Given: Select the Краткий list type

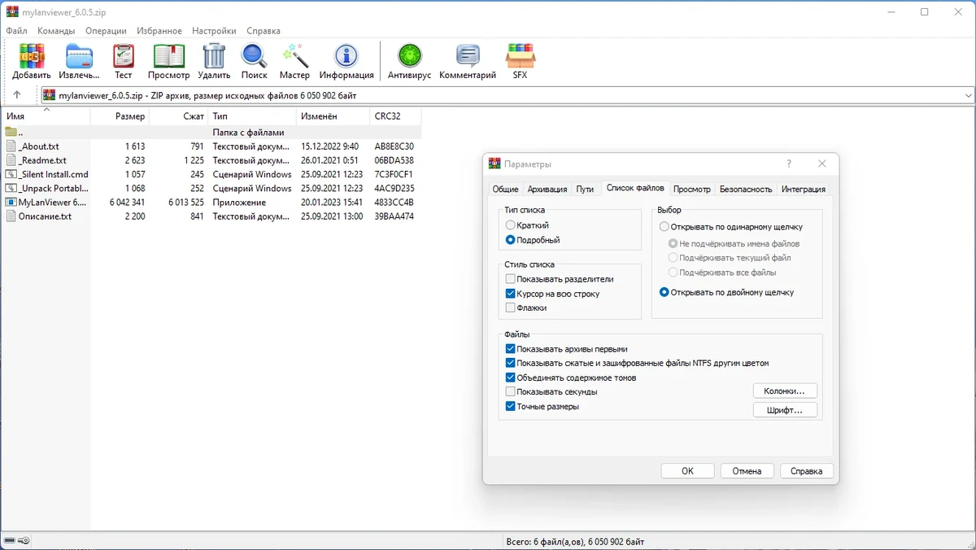Looking at the screenshot, I should [511, 225].
